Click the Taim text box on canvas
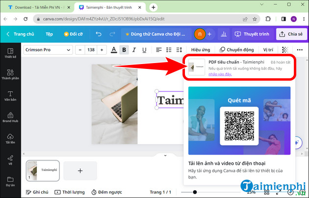The width and height of the screenshot is (309, 198). click(170, 100)
